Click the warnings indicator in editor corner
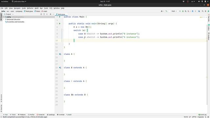The height and width of the screenshot is (118, 210). coord(201,17)
